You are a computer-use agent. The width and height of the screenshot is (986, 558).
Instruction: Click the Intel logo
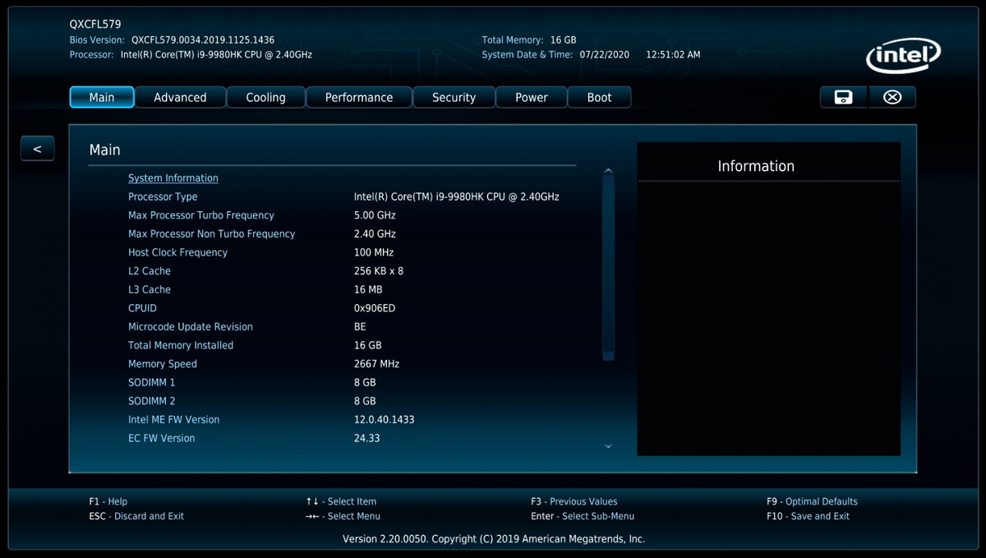[x=904, y=56]
